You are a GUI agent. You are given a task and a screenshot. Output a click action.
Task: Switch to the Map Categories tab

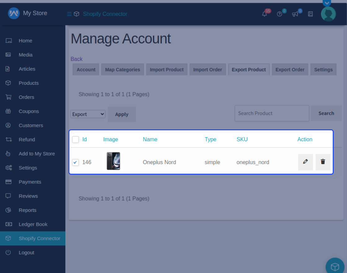coord(122,69)
